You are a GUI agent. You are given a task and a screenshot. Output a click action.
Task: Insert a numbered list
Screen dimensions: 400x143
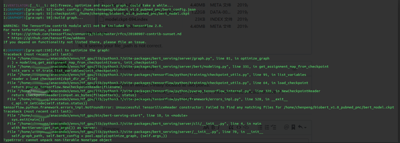coord(267,127)
